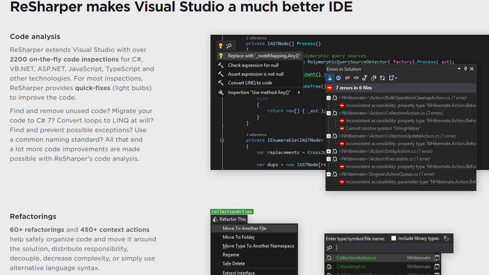The image size is (489, 275).
Task: Select CollectionAction.cs in the file results
Action: (356, 258)
